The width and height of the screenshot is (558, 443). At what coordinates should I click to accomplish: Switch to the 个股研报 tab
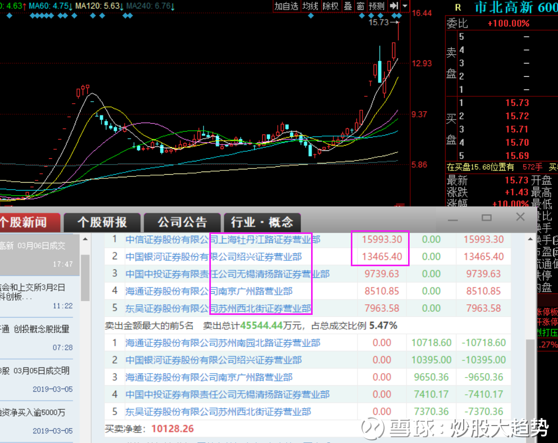click(x=102, y=223)
